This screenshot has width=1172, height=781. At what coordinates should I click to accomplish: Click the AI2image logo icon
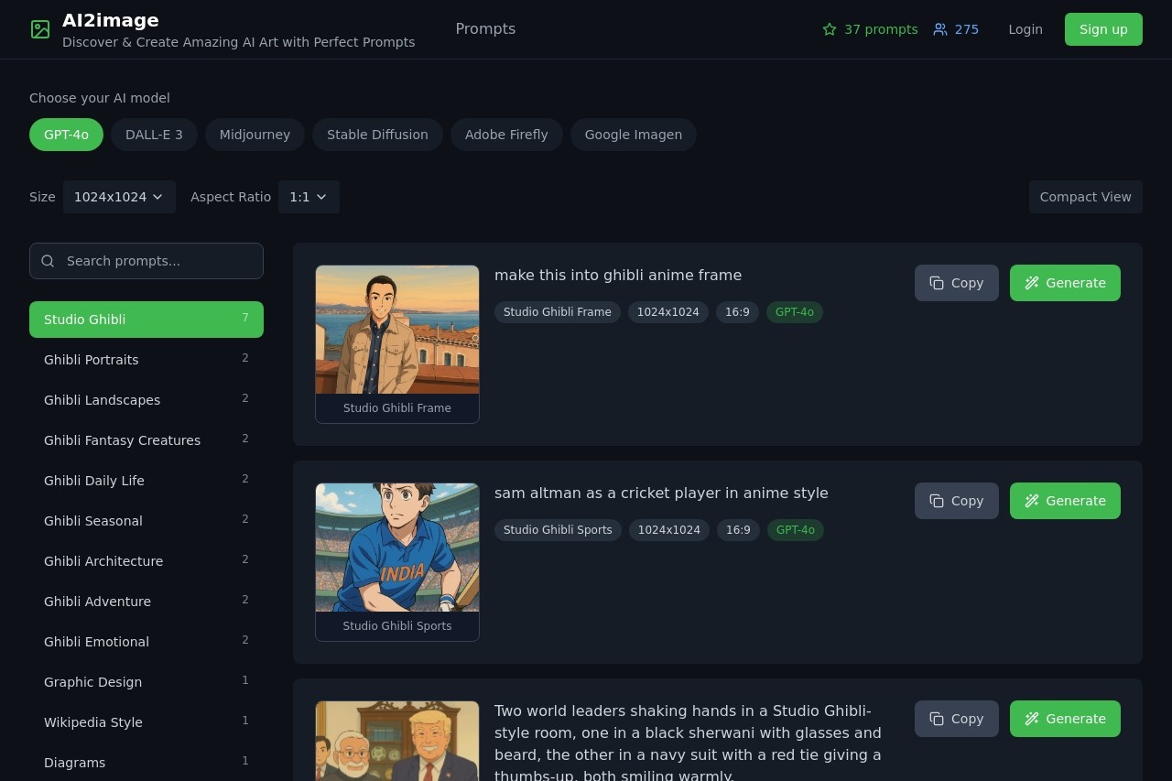click(40, 29)
